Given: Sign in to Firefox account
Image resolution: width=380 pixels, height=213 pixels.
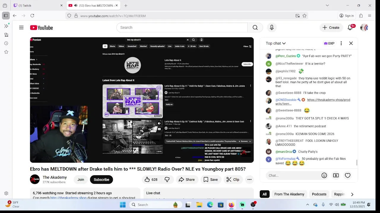Looking at the screenshot, I should [346, 16].
